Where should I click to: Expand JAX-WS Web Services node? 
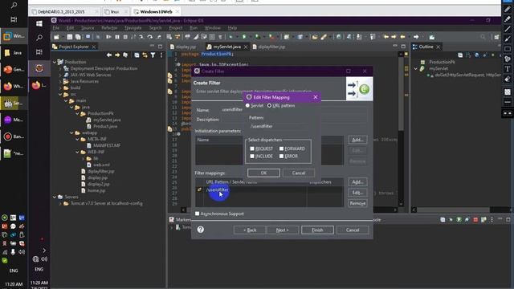click(60, 75)
